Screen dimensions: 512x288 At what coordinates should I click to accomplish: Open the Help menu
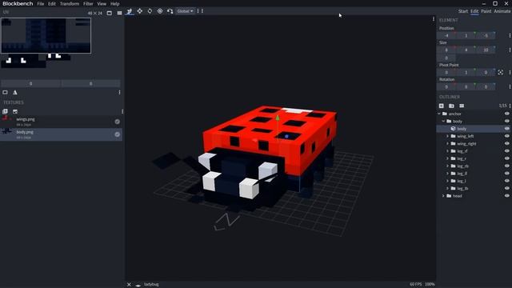click(115, 4)
